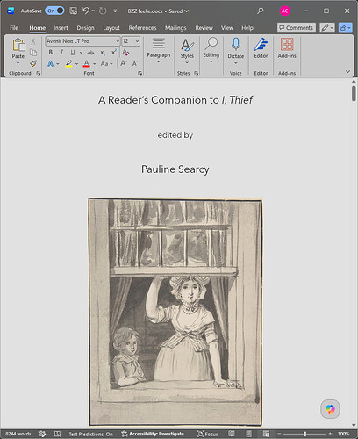The width and height of the screenshot is (358, 439).
Task: Click the Share button
Action: click(345, 28)
